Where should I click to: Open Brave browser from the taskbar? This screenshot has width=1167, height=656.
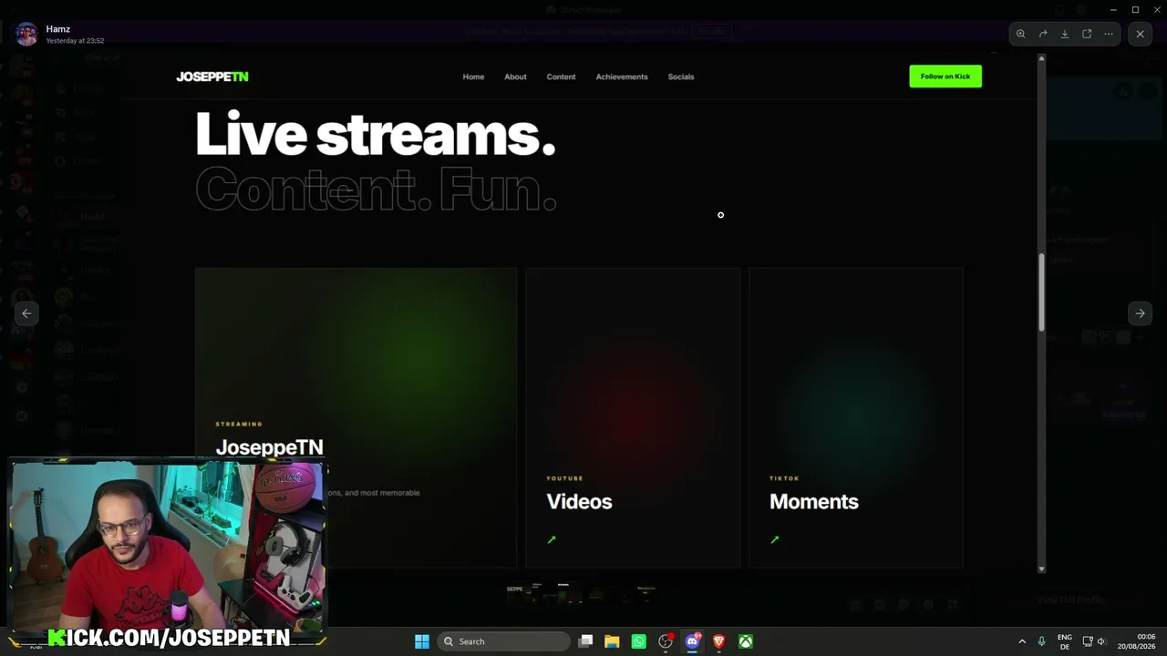coord(718,641)
